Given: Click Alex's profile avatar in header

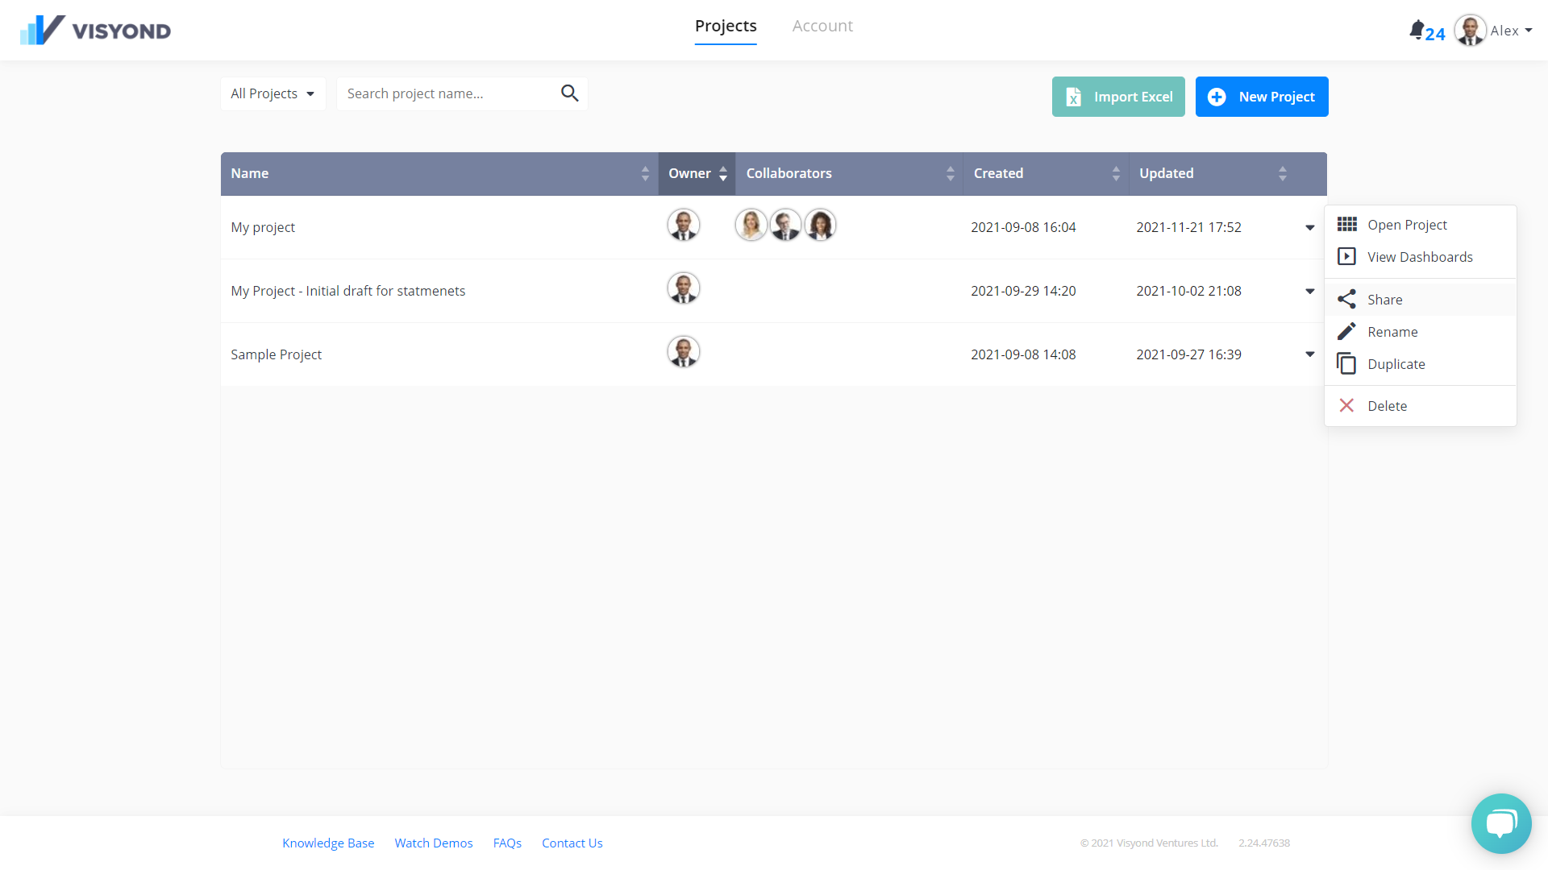Looking at the screenshot, I should point(1470,31).
